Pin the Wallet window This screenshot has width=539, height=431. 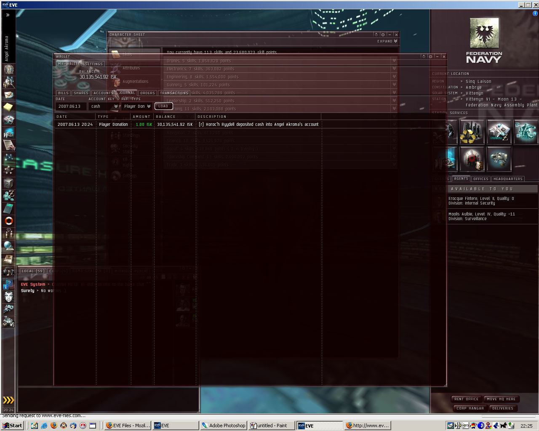[430, 56]
